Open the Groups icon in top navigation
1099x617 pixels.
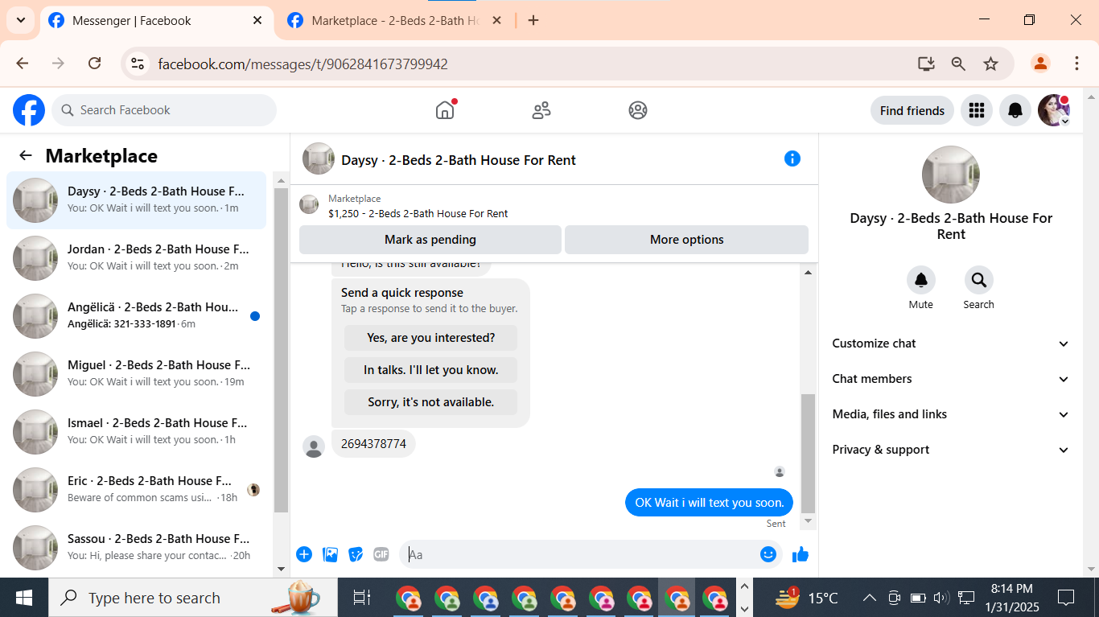coord(638,110)
